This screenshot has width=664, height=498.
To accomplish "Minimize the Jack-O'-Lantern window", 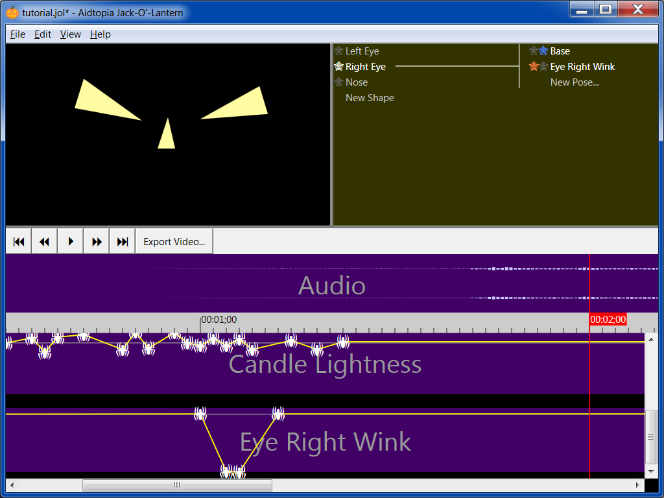I will coord(582,9).
